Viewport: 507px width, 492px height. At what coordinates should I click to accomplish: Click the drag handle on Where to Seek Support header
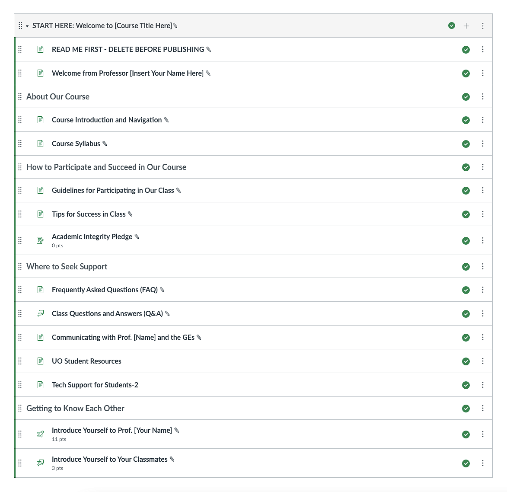tap(20, 266)
